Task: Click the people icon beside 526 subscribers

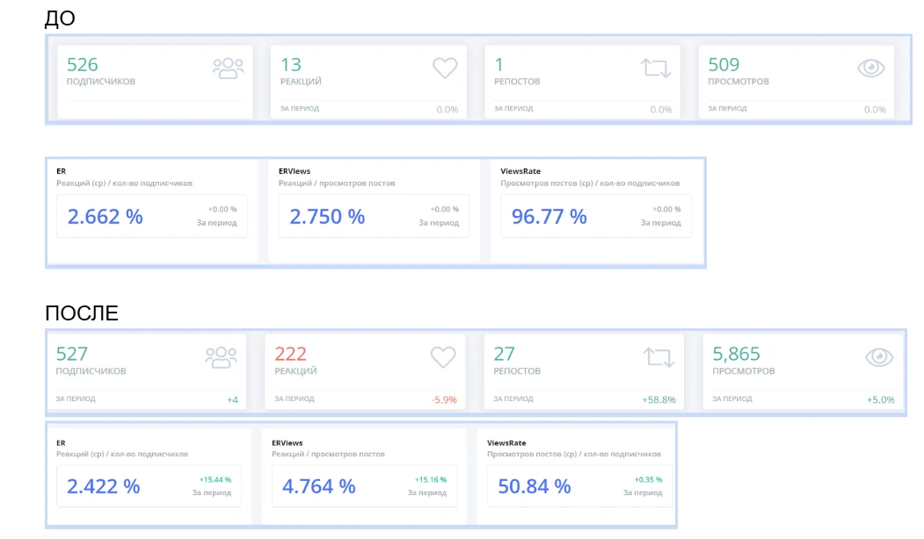Action: (x=228, y=68)
